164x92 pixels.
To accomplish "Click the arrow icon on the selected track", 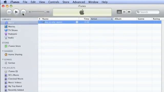I will pos(77,22).
